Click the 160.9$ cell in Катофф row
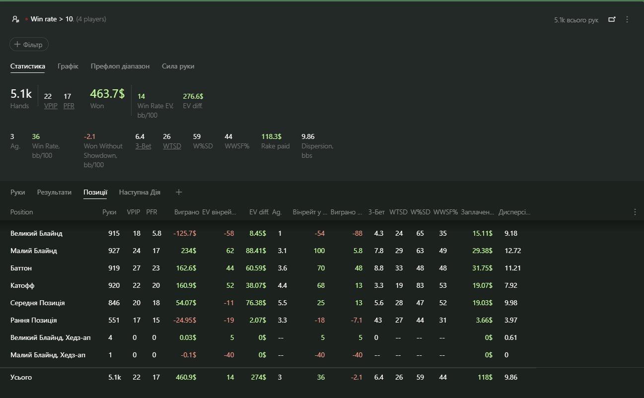Viewport: 644px width, 398px height. point(186,285)
